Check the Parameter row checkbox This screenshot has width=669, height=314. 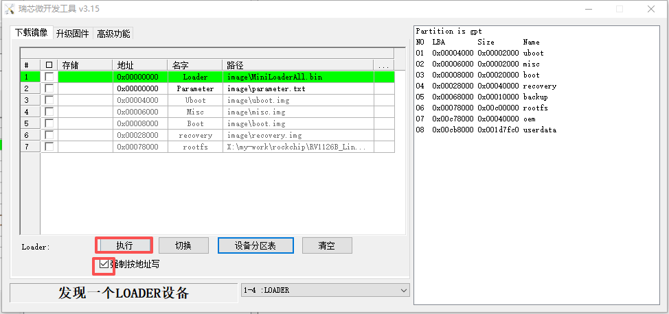tap(49, 88)
